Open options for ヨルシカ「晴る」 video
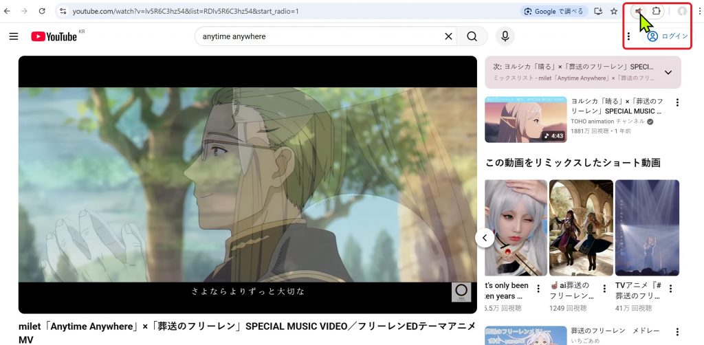 point(677,102)
